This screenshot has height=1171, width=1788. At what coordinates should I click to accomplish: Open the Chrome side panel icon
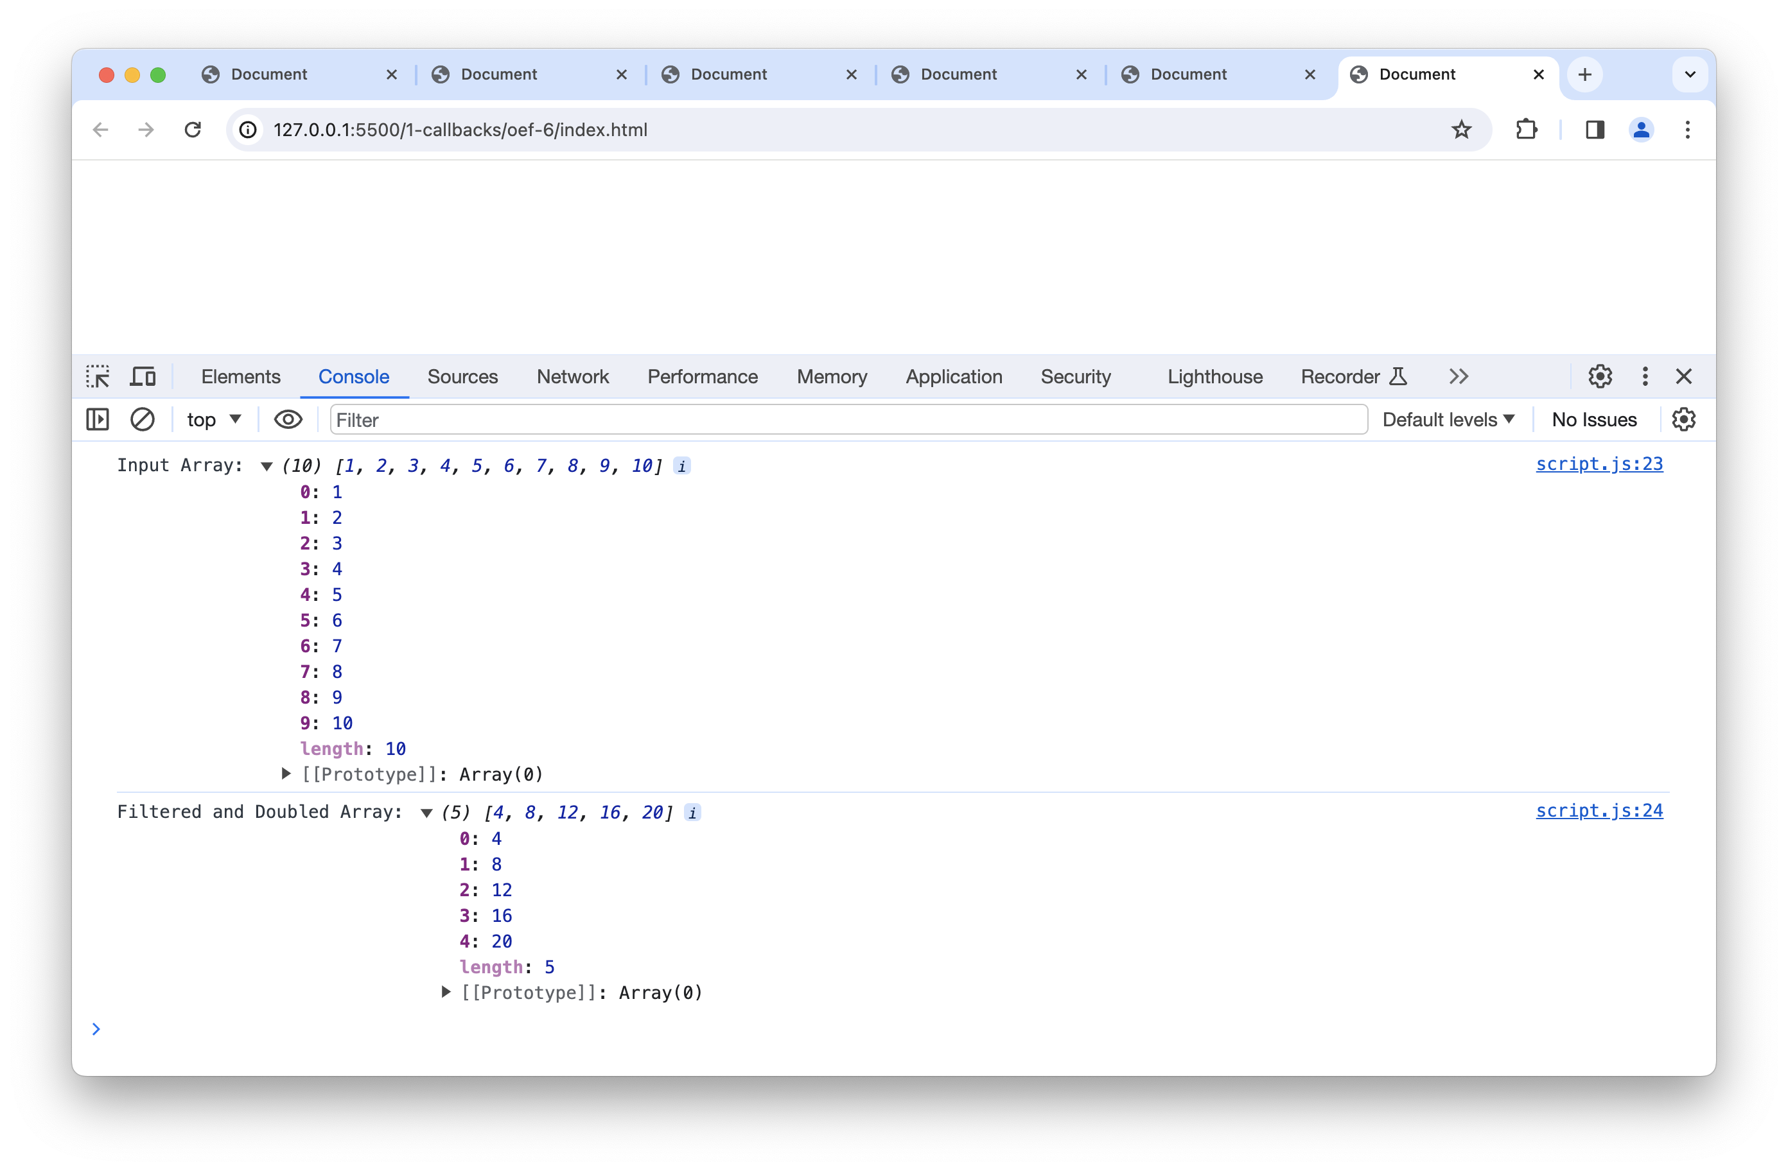[1594, 130]
